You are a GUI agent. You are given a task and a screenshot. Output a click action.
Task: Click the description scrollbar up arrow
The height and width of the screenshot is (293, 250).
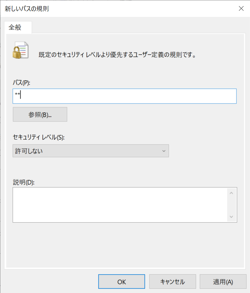pos(231,193)
